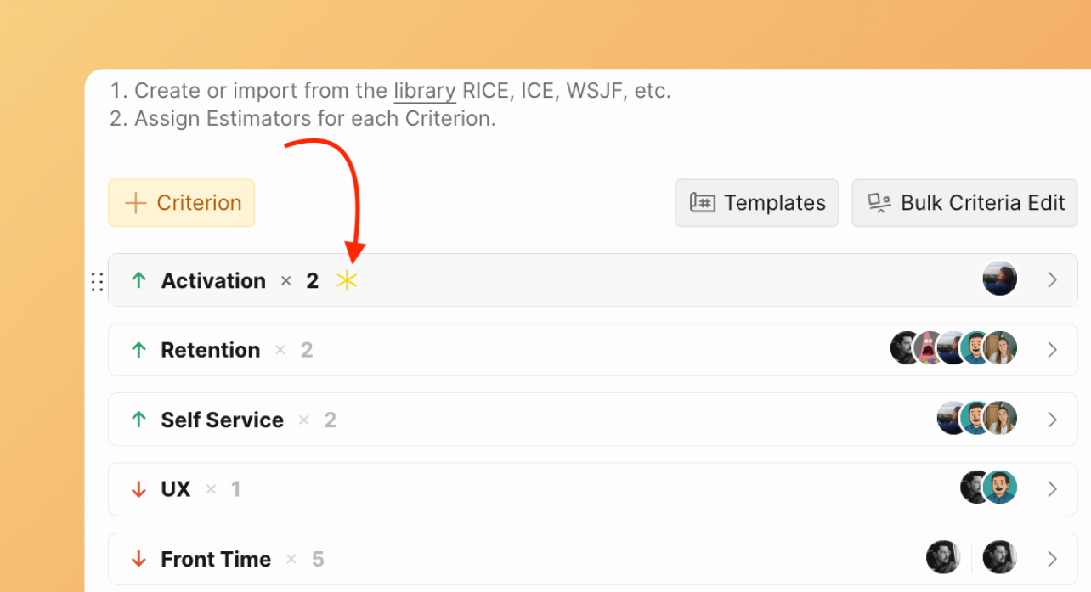Click the assignee avatar on the Activation row
This screenshot has width=1091, height=592.
coord(999,279)
